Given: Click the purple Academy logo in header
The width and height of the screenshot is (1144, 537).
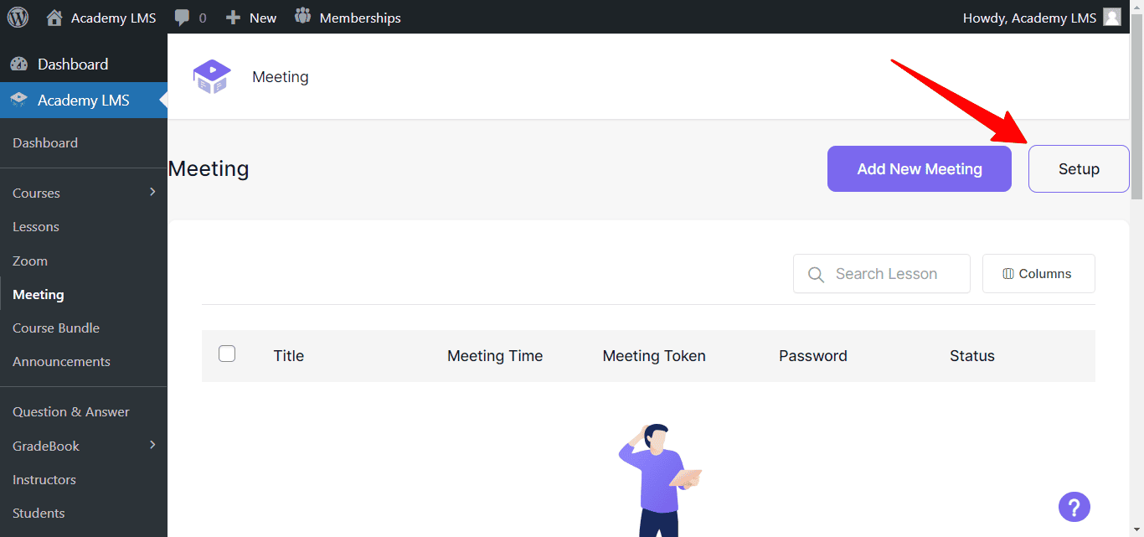Looking at the screenshot, I should (212, 76).
